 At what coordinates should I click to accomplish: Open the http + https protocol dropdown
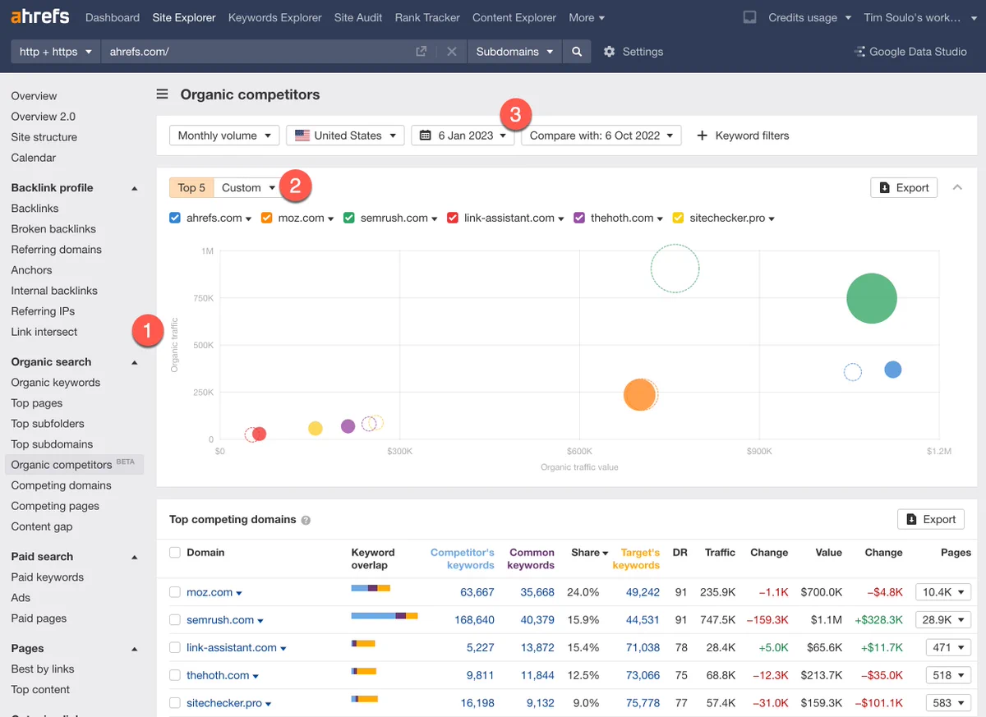point(55,52)
